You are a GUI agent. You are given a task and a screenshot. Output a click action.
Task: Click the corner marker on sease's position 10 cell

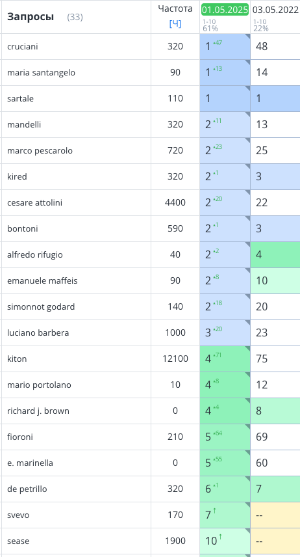247,531
